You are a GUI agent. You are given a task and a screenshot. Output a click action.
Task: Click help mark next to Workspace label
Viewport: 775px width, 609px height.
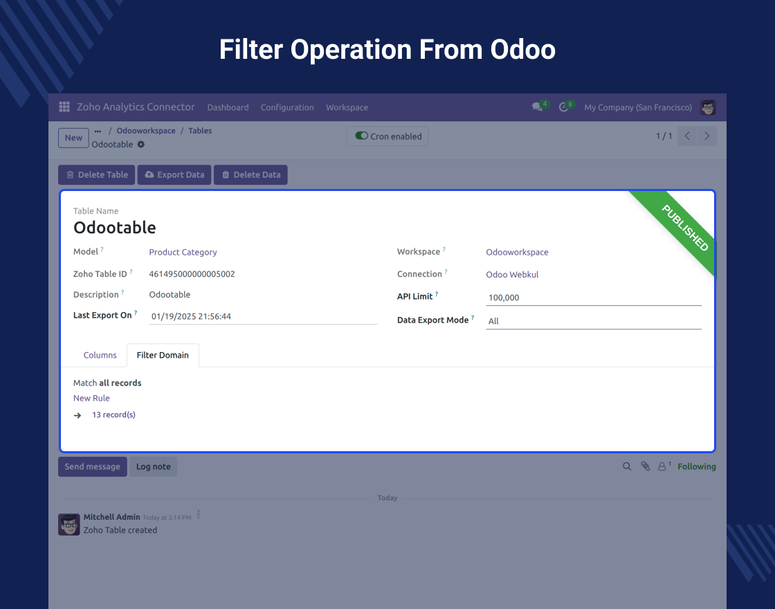[x=444, y=249]
